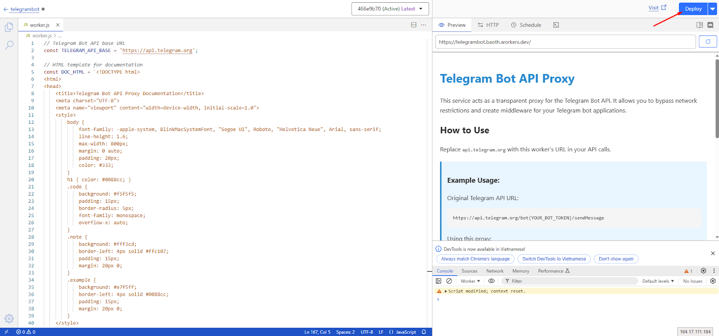Switch to the Preview tab
Image resolution: width=719 pixels, height=336 pixels.
pyautogui.click(x=452, y=25)
